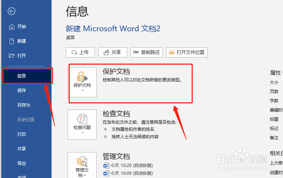
Task: Click the document checklist icon
Action: (82, 119)
